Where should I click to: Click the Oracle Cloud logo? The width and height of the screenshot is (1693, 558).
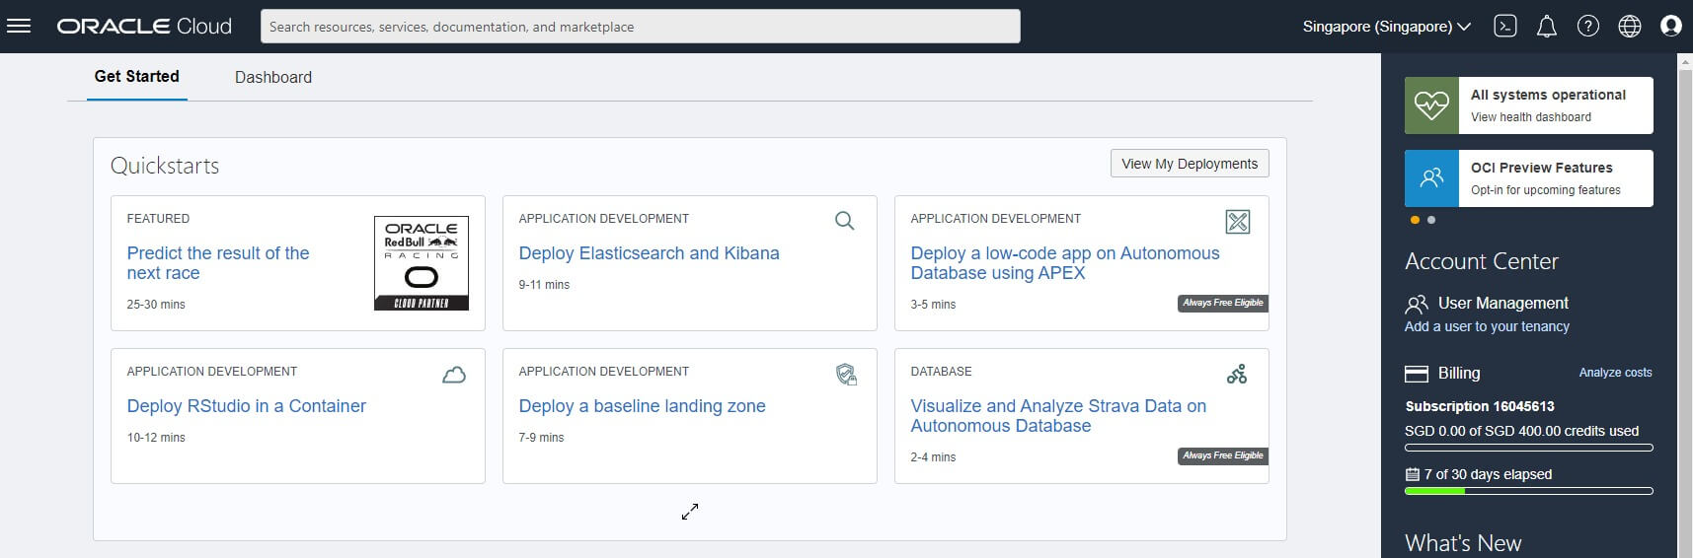point(144,27)
